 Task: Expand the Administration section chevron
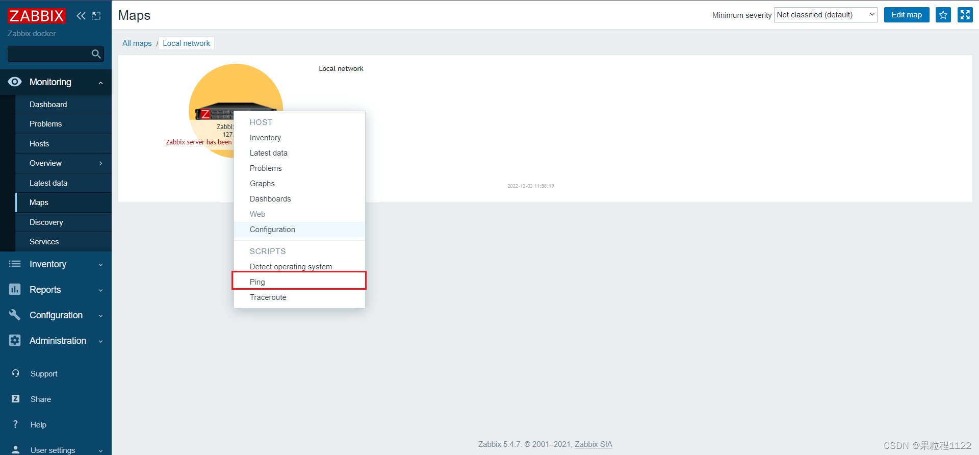coord(100,341)
